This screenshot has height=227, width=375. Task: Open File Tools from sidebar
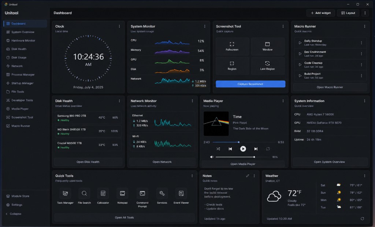[x=25, y=92]
